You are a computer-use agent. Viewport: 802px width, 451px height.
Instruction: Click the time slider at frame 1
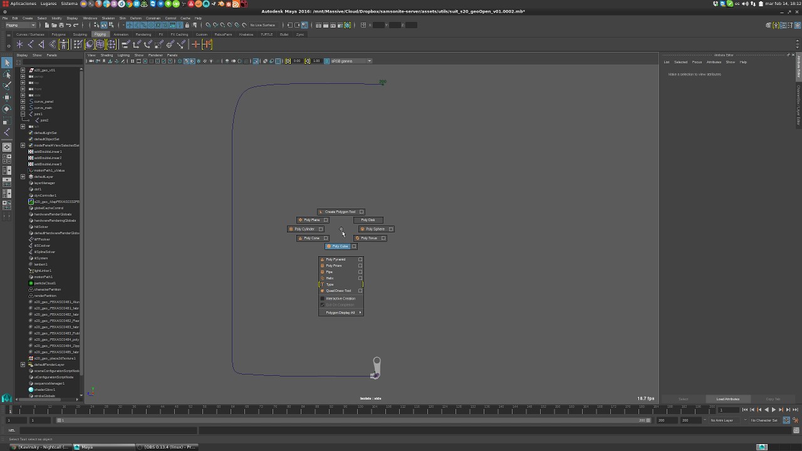[x=10, y=410]
